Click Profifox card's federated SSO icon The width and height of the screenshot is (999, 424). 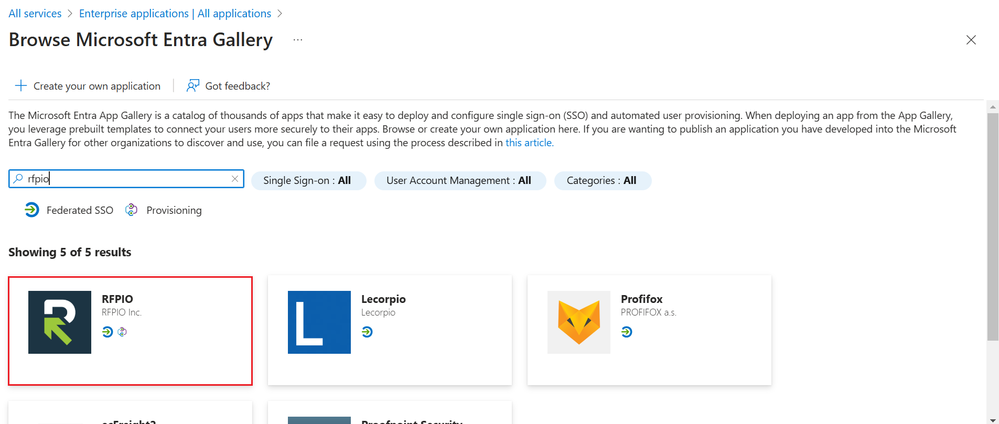[x=627, y=332]
